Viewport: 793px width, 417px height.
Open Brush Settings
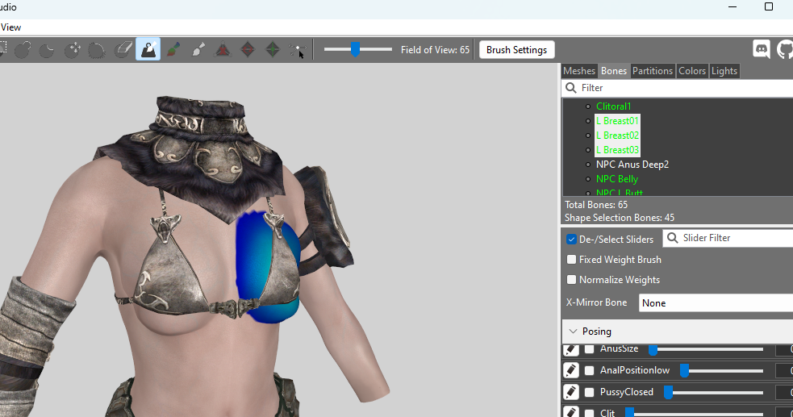click(x=516, y=49)
